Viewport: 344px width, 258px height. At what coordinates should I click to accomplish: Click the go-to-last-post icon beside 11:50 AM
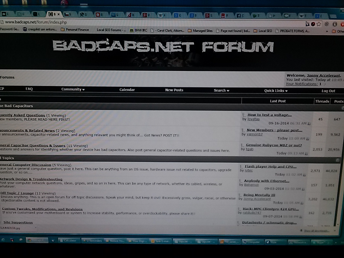(303, 189)
